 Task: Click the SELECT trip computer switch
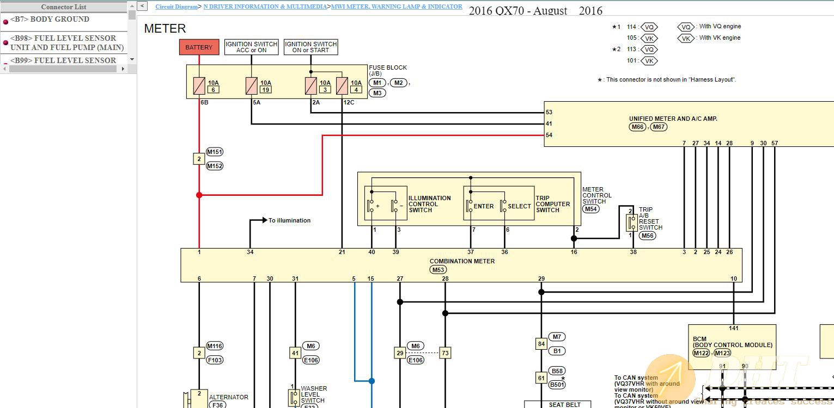pos(515,206)
